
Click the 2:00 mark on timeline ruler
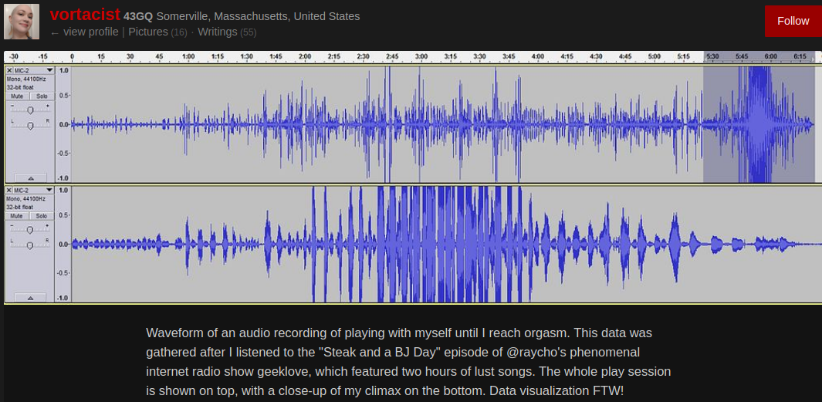click(x=305, y=56)
